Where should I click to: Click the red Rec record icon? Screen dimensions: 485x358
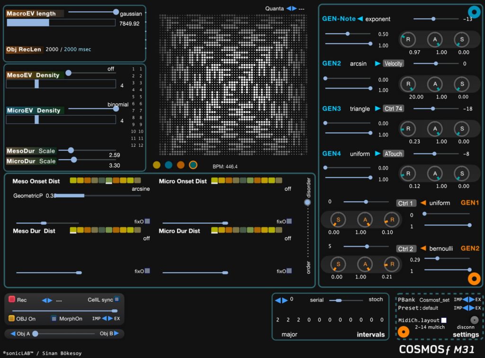point(11,300)
